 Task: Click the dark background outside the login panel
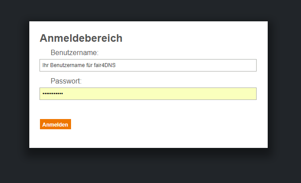click(x=284, y=164)
